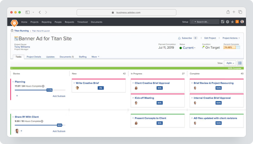
Task: Click the Titan Running breadcrumb
Action: (x=21, y=31)
